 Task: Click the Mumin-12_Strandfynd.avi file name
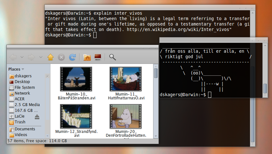(x=76, y=133)
